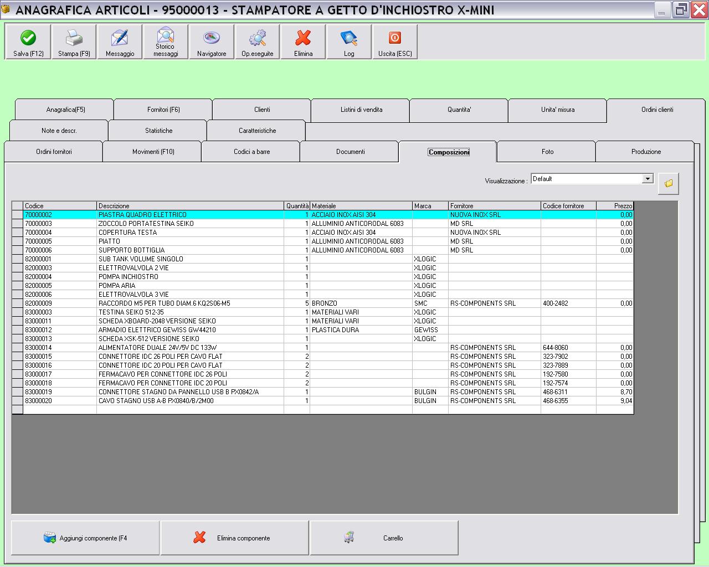Viewport: 709px width, 567px height.
Task: Click the Elimina red X toolbar icon
Action: [303, 38]
